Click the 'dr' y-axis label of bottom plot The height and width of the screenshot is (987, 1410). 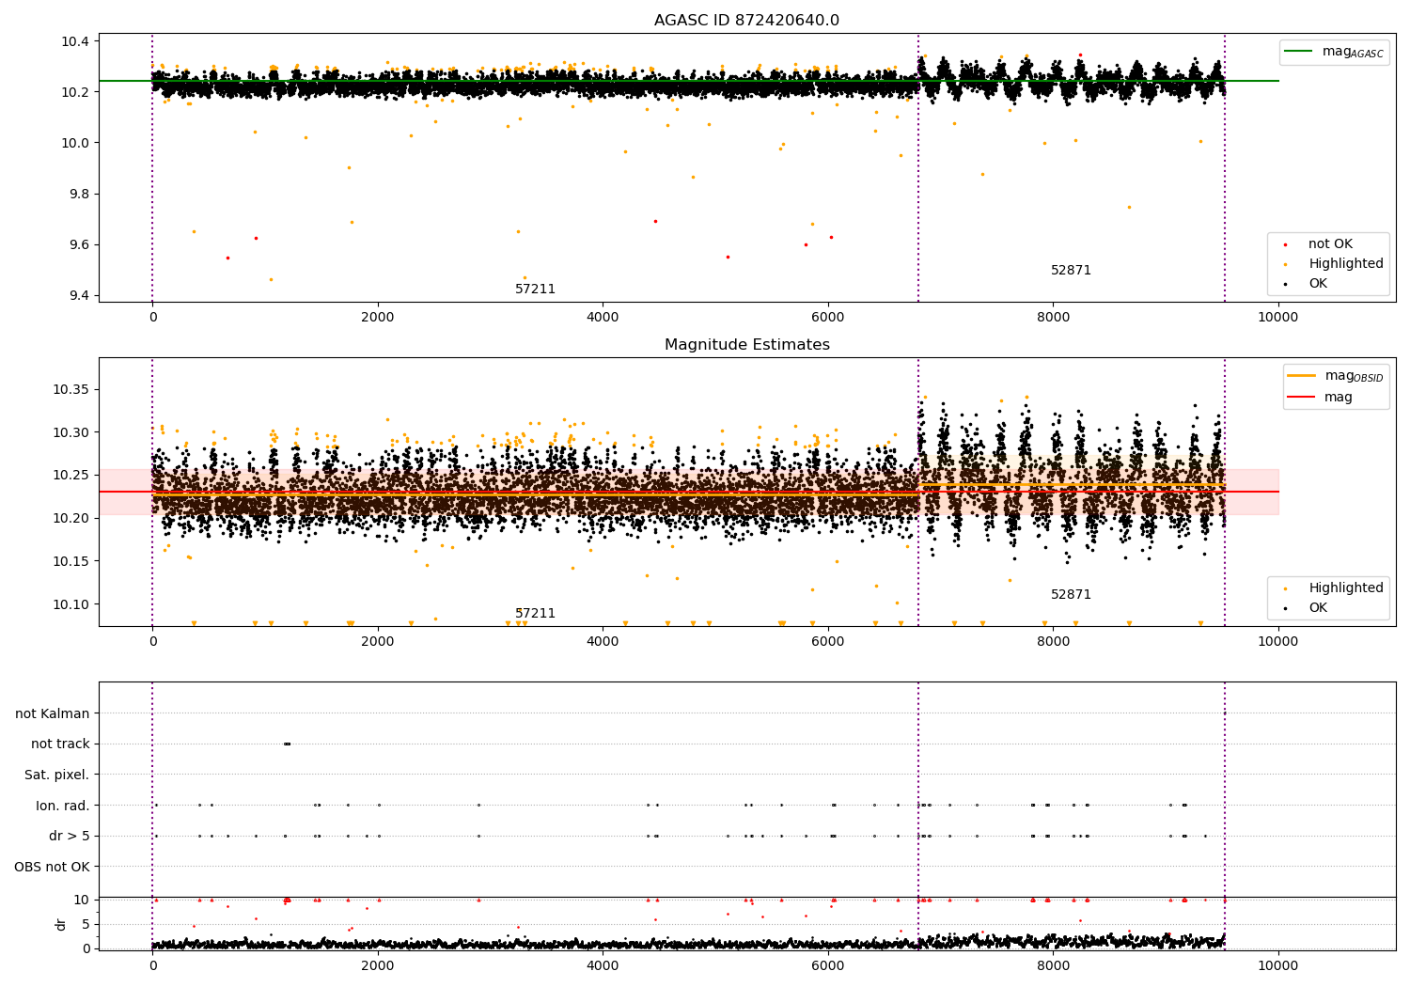click(60, 924)
